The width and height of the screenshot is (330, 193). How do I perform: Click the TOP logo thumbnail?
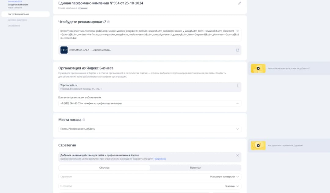[64, 50]
